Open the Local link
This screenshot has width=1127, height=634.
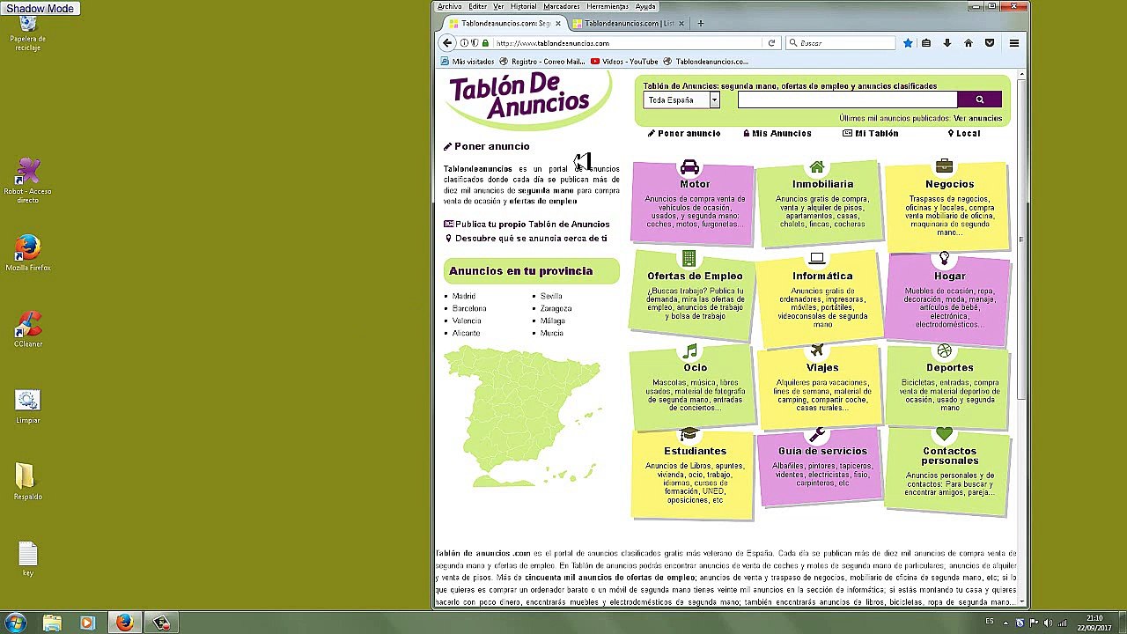pyautogui.click(x=964, y=133)
